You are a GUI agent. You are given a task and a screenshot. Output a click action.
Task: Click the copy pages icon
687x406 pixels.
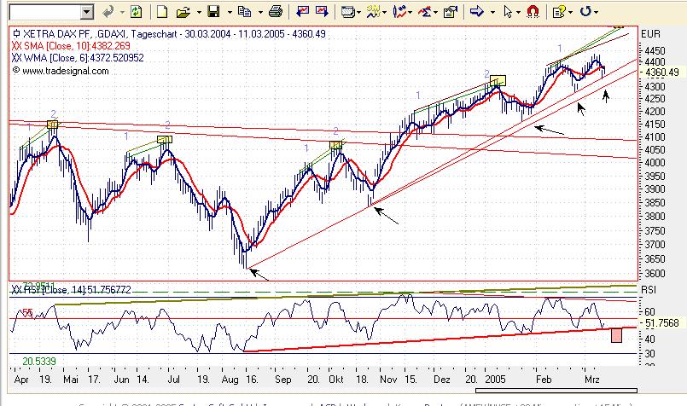pos(244,12)
